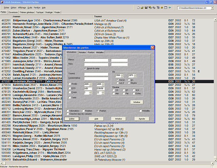217x168 pixels.
Task: Open the Outils menu
Action: pos(30,7)
